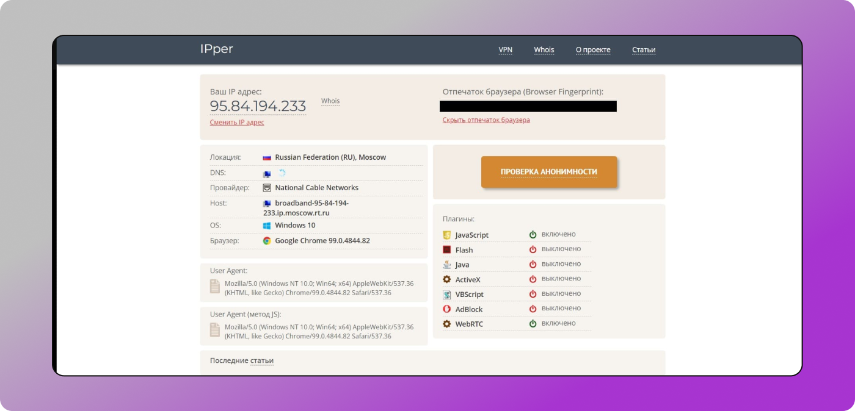Click the ActiveX gear icon
855x411 pixels.
tap(447, 279)
